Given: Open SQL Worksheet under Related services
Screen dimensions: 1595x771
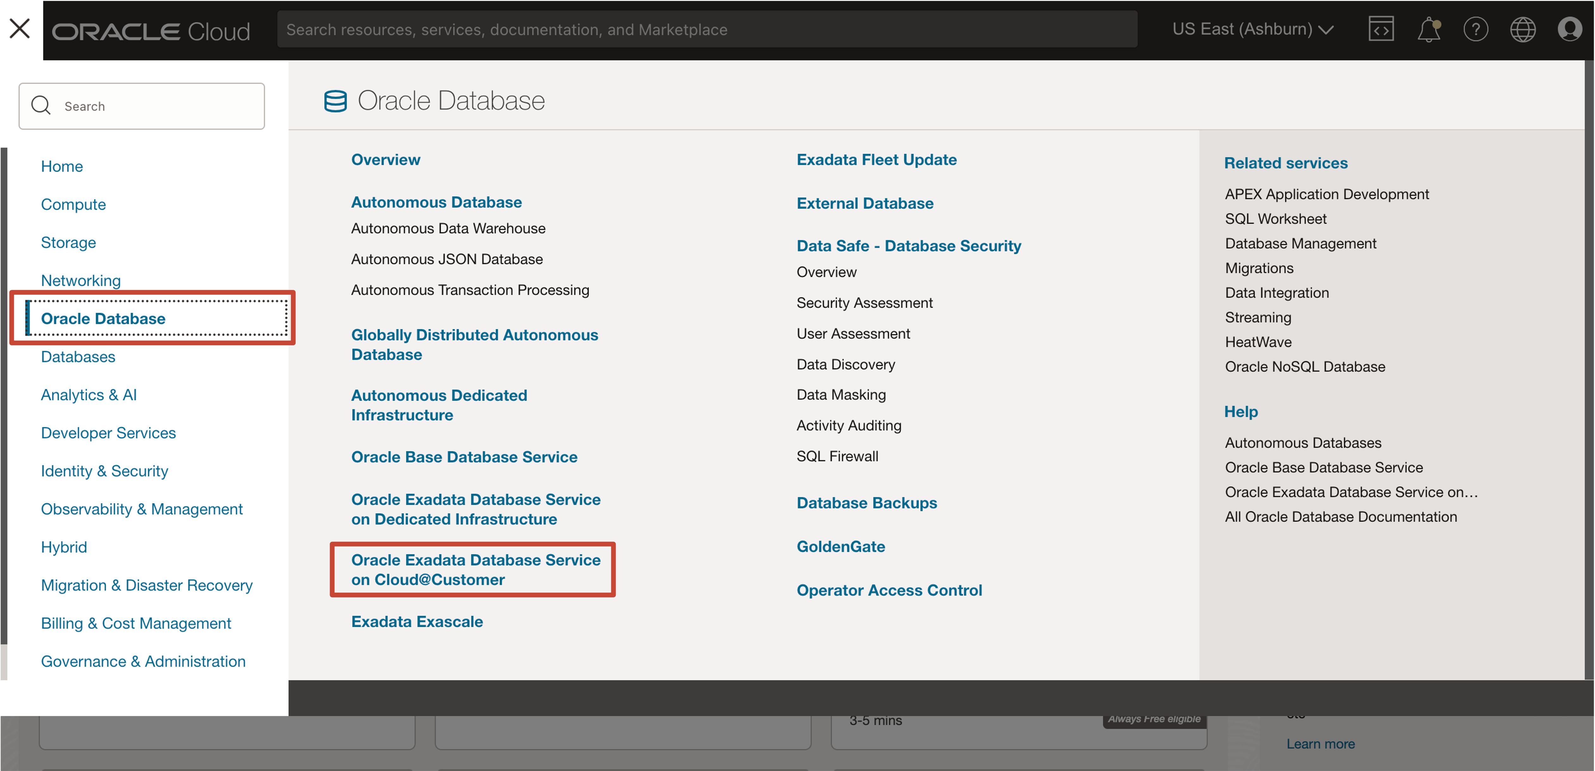Looking at the screenshot, I should pos(1275,219).
